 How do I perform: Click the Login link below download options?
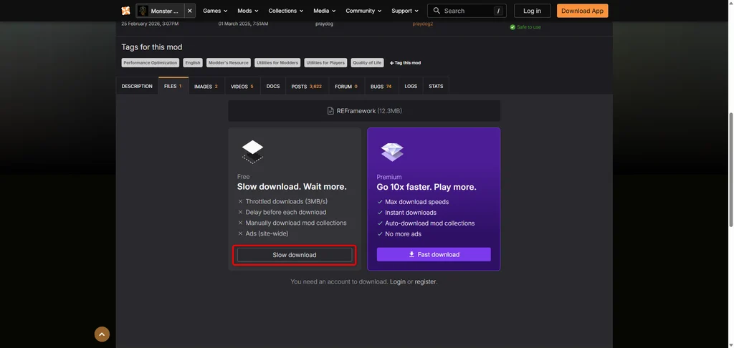[397, 281]
